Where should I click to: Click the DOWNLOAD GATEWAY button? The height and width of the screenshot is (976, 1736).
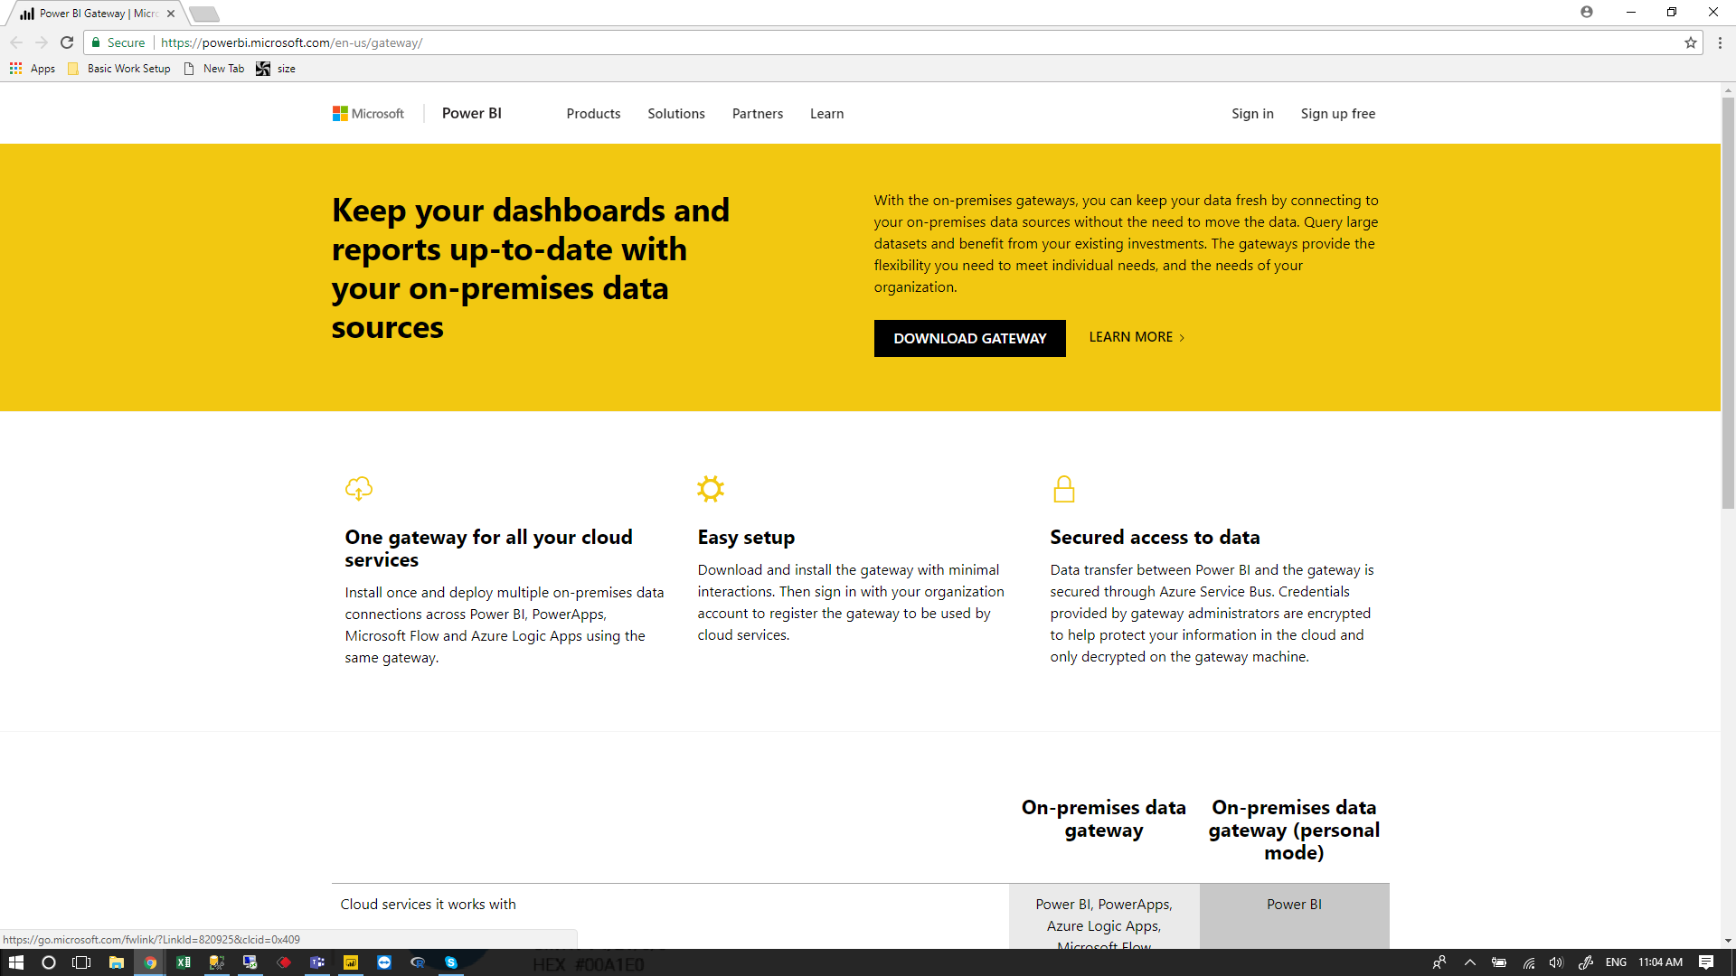coord(969,338)
